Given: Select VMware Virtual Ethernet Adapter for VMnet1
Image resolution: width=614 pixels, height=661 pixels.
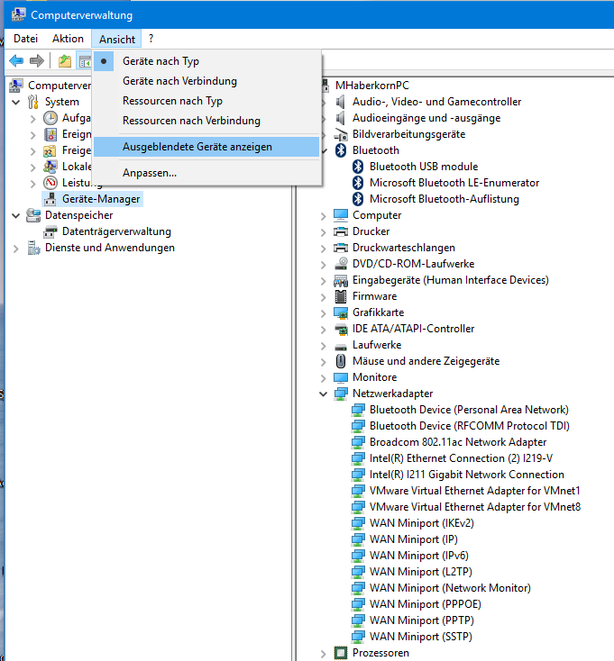Looking at the screenshot, I should point(475,491).
